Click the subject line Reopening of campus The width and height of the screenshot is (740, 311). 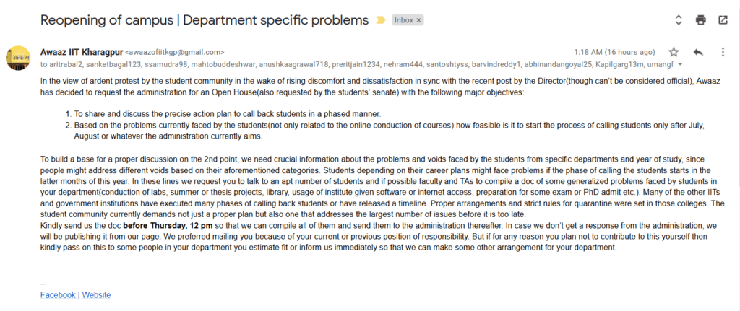[205, 20]
